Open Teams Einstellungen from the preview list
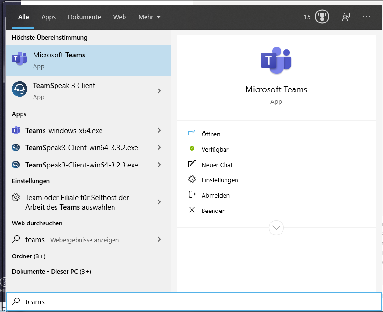 click(x=220, y=180)
